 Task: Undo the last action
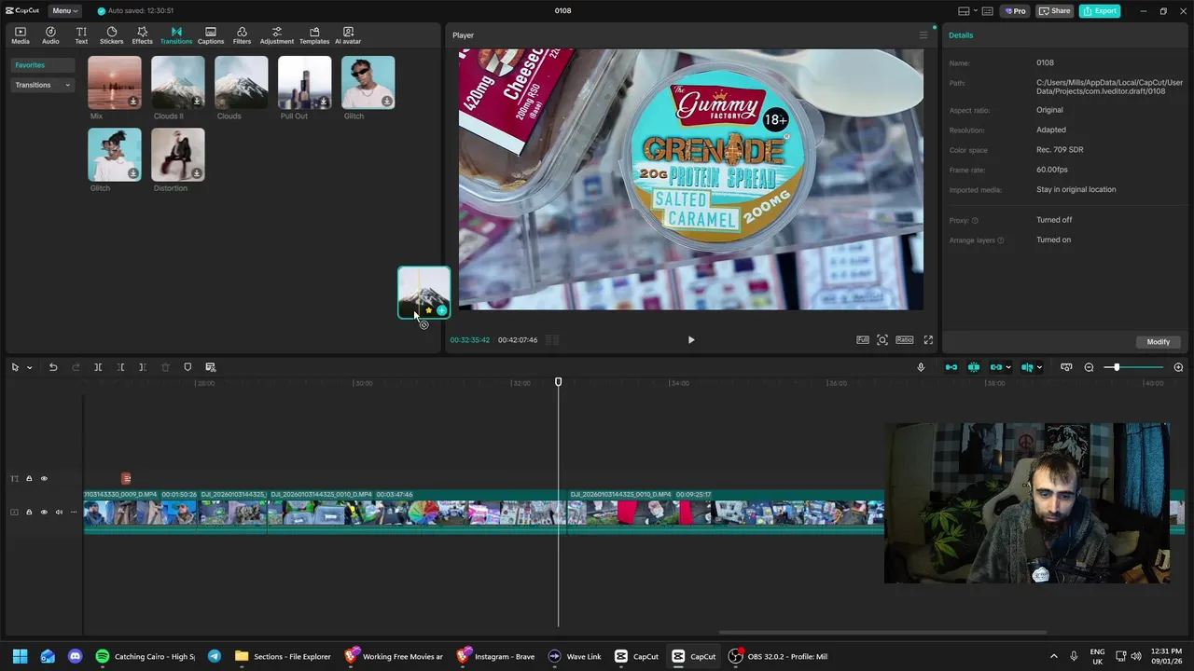tap(53, 367)
